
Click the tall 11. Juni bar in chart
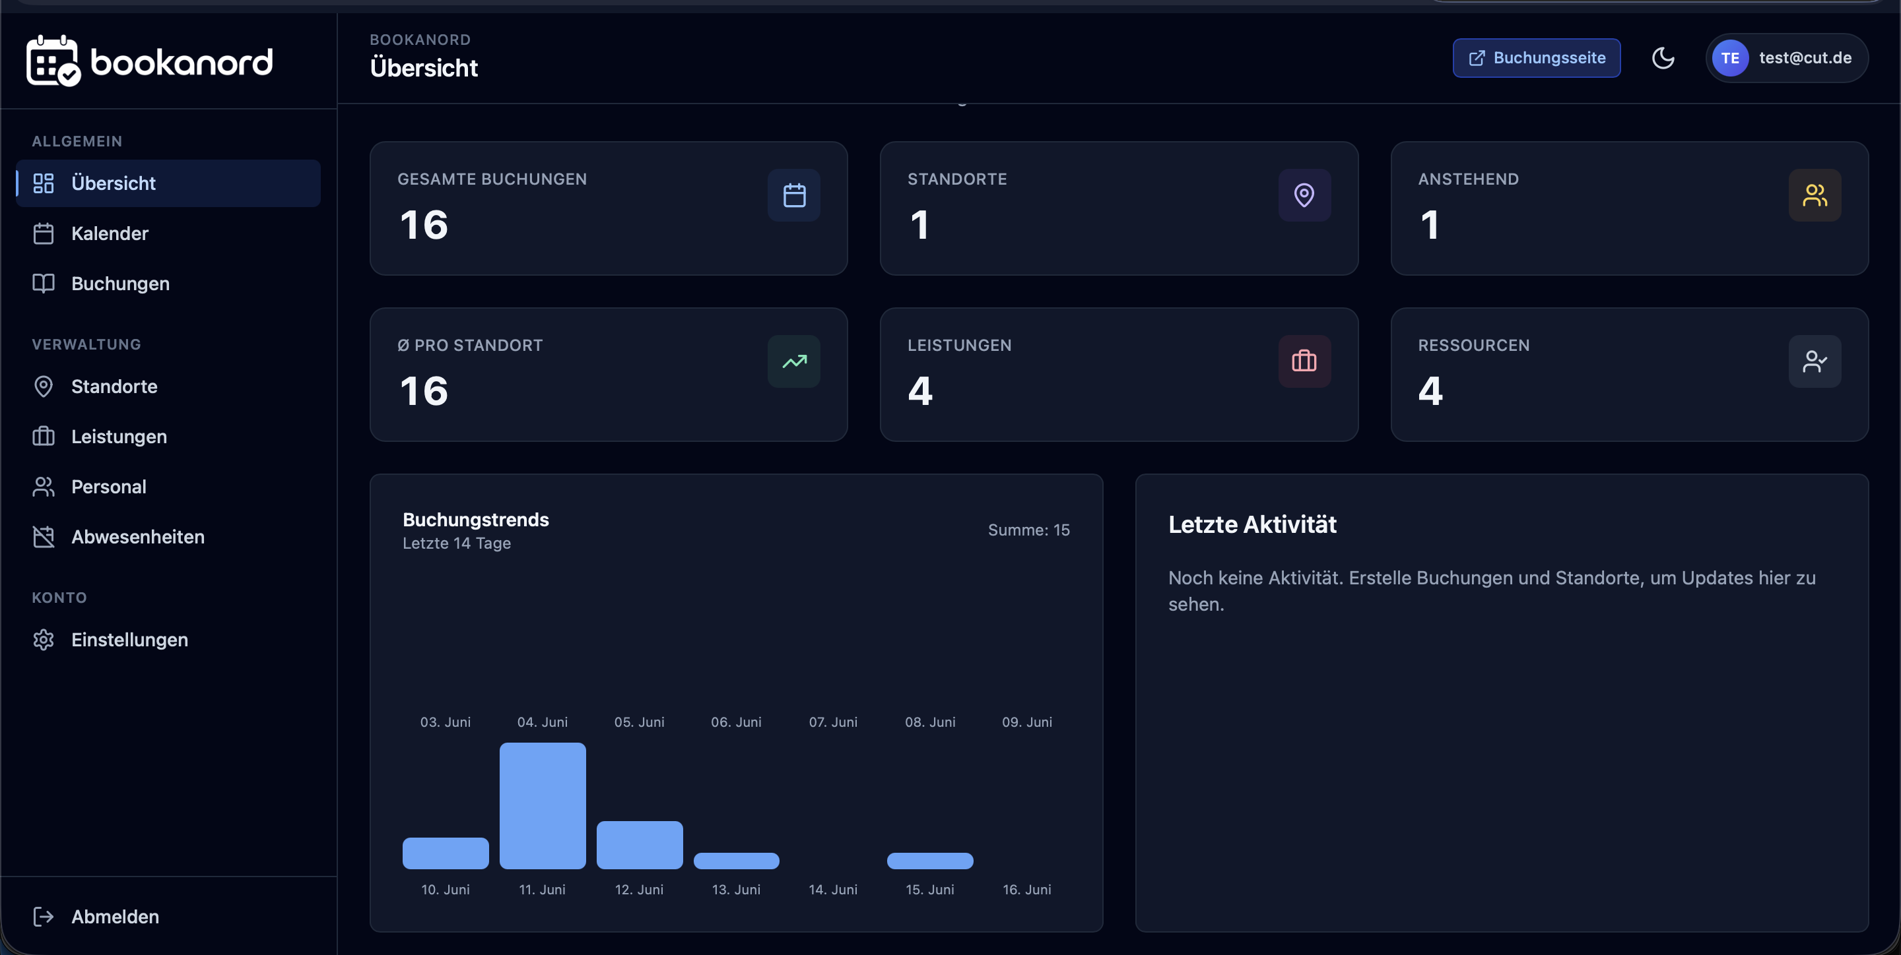tap(543, 806)
